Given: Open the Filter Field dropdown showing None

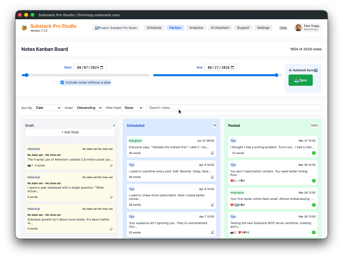Looking at the screenshot, I should 132,108.
